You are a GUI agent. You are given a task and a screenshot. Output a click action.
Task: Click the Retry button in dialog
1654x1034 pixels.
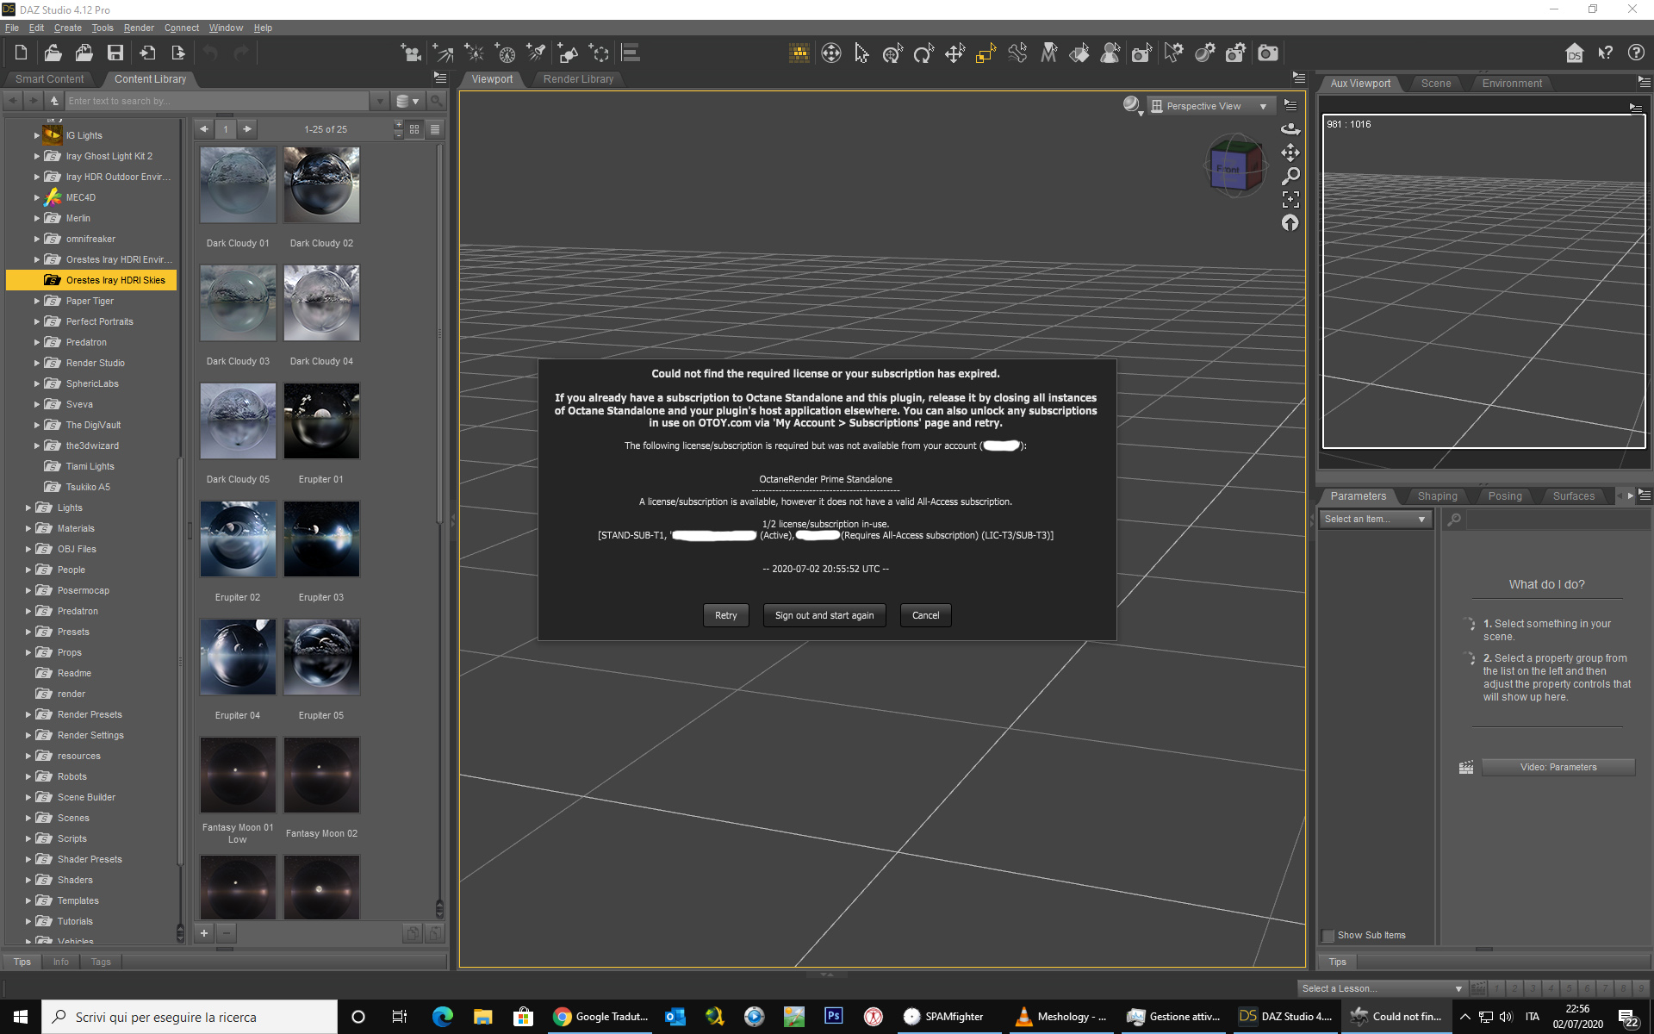point(725,615)
